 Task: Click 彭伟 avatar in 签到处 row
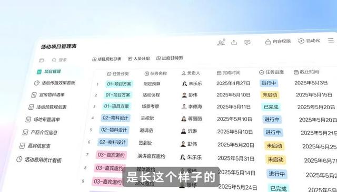point(183,144)
